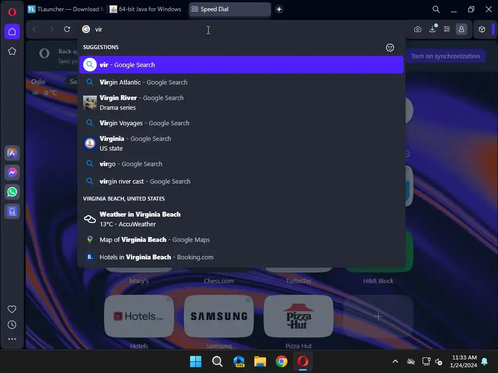Screen dimensions: 498x373
Task: Open the Hotels.com speed dial tile
Action: click(139, 316)
